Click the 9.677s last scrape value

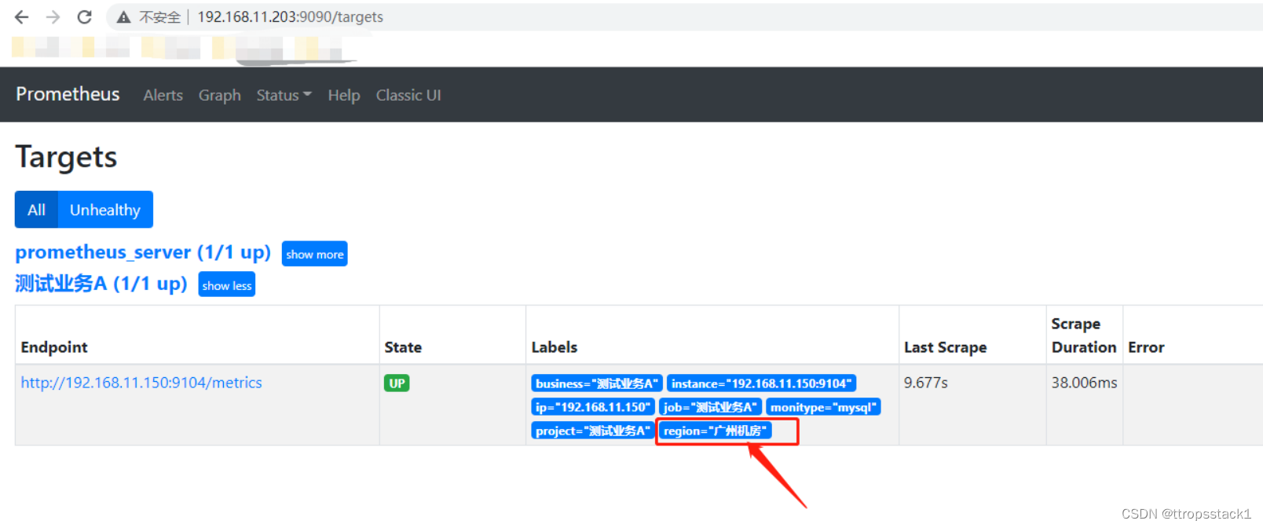[925, 383]
